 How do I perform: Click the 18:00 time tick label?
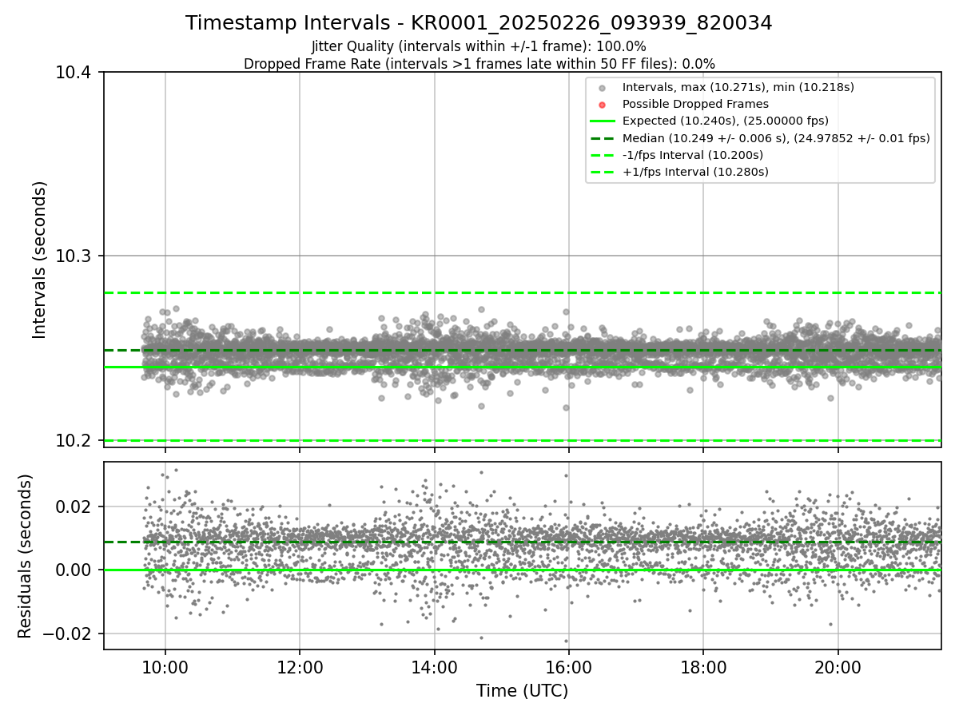pyautogui.click(x=703, y=666)
